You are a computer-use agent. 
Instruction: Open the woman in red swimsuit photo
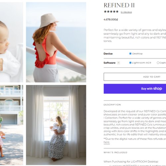coord(56,42)
